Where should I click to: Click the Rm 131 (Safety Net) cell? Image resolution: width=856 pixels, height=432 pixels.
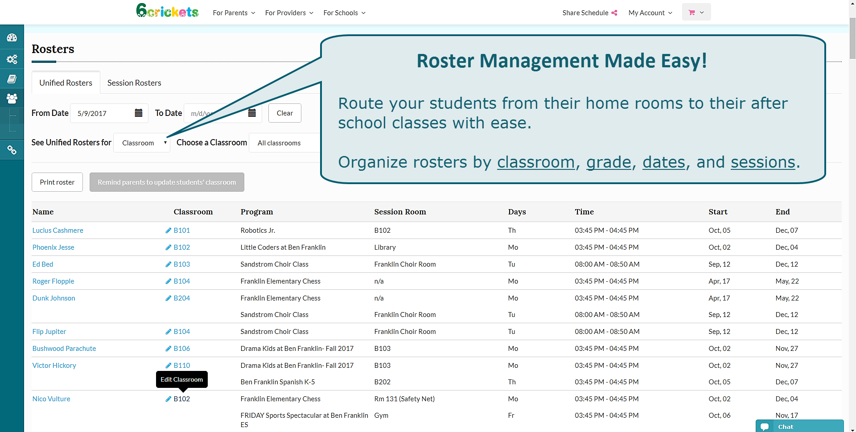(404, 399)
